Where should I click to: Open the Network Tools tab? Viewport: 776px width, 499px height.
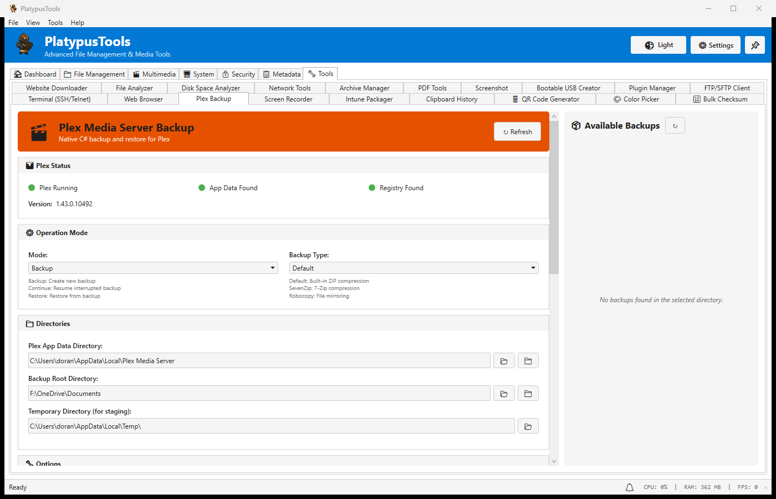pyautogui.click(x=290, y=88)
